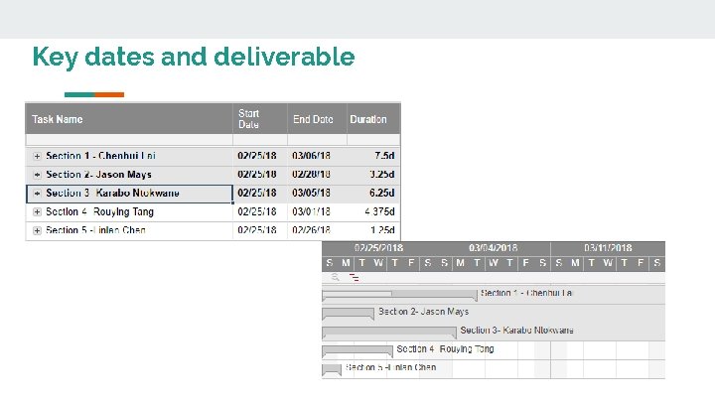
Task: Select Section 4 Rouying Tang task name
Action: tap(99, 212)
